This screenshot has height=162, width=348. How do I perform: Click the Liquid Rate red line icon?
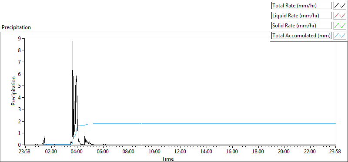[340, 16]
